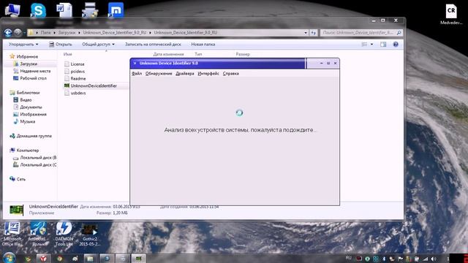Click the Unknown Device Identifier taskbar button
This screenshot has width=468, height=263.
[138, 258]
